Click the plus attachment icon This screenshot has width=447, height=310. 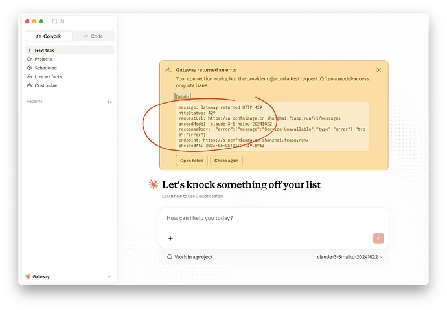(x=170, y=239)
